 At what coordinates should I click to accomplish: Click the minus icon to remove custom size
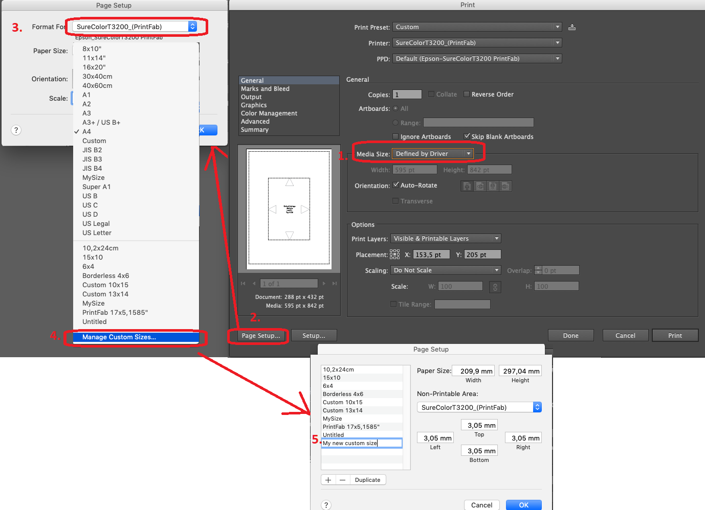343,480
